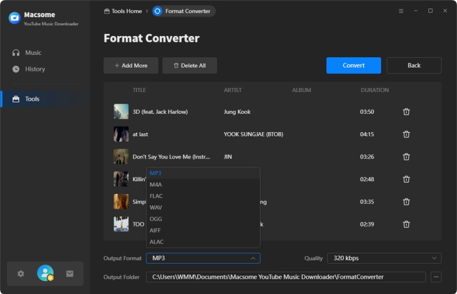
Task: Delete the track lasting 03:35
Action: (x=406, y=202)
